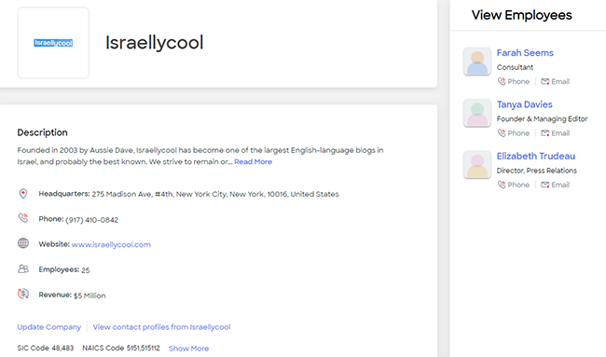Click the Israellycool company logo thumbnail
606x357 pixels.
[53, 43]
